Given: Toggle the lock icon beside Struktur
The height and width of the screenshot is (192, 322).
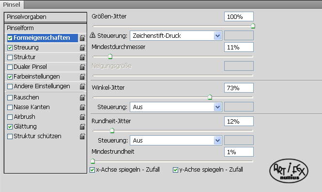Looking at the screenshot, I should tap(82, 57).
